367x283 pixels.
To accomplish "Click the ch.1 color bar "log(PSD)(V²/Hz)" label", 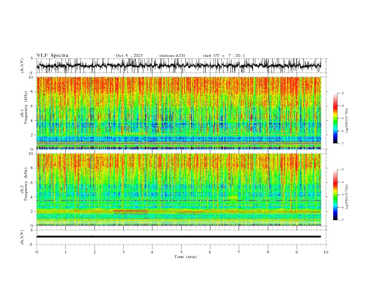I will (347, 121).
